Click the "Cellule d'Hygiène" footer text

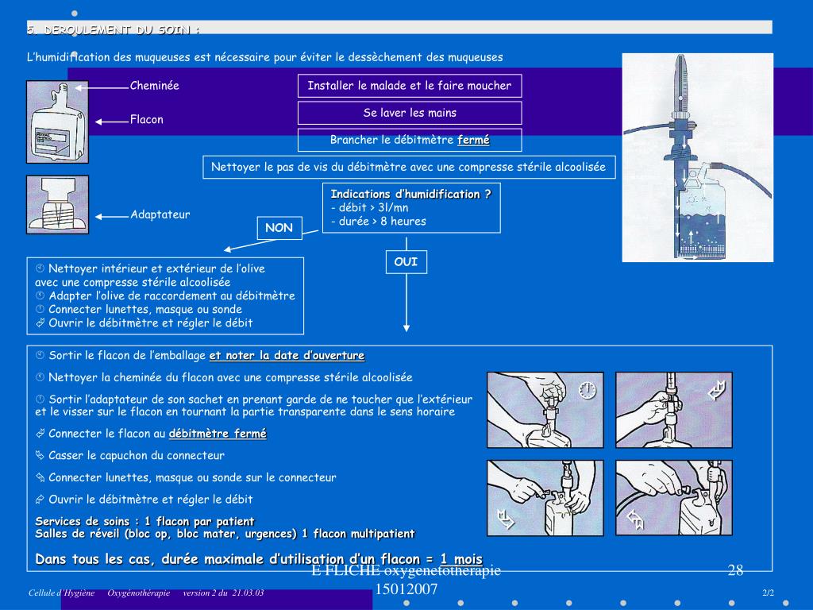point(62,593)
